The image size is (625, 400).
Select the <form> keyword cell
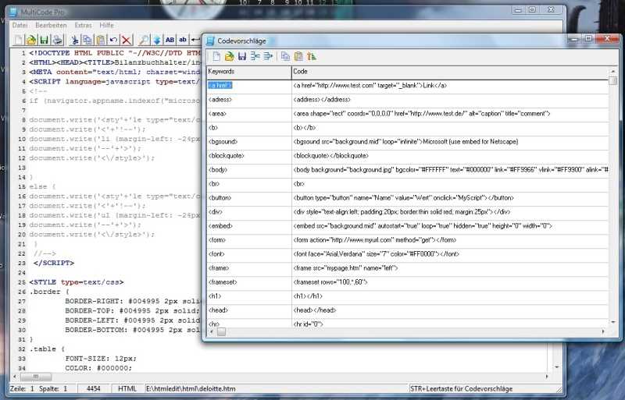248,240
